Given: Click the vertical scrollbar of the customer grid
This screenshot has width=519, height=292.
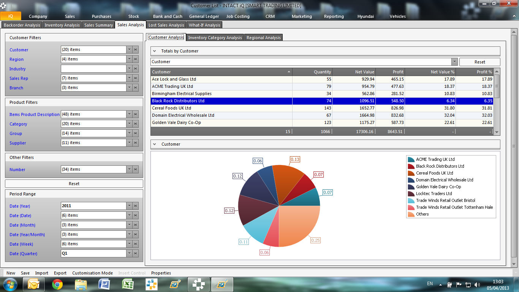Looking at the screenshot, I should [x=497, y=101].
